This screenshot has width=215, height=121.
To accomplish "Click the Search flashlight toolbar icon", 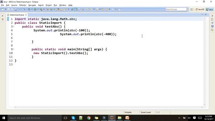I will click(x=66, y=9).
